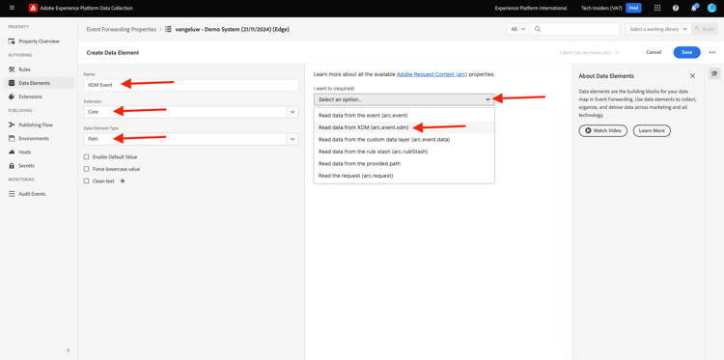724x360 pixels.
Task: Close the About Data Elements panel
Action: tap(692, 75)
